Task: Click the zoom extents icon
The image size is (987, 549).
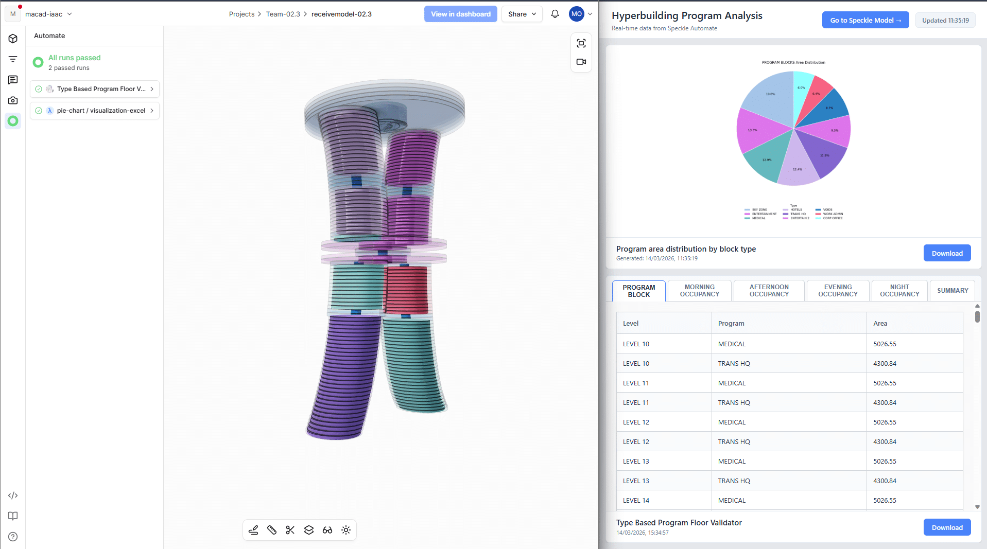Action: [581, 43]
